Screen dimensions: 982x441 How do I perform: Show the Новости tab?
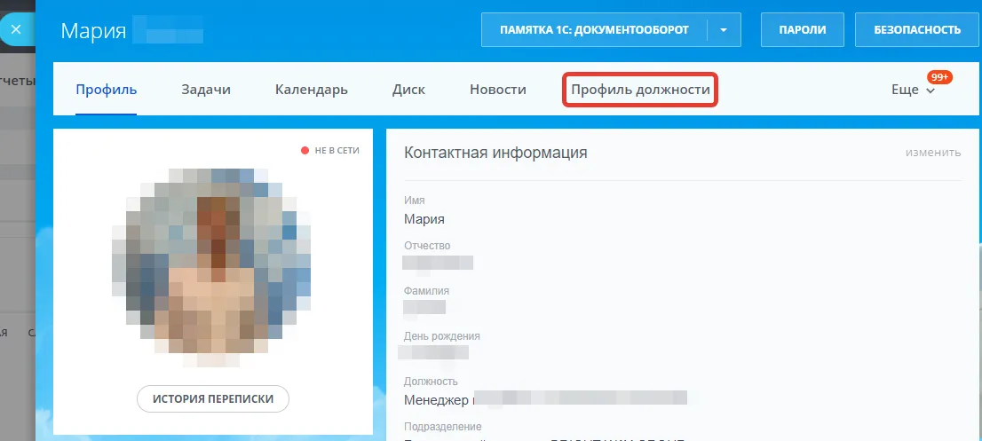(497, 90)
